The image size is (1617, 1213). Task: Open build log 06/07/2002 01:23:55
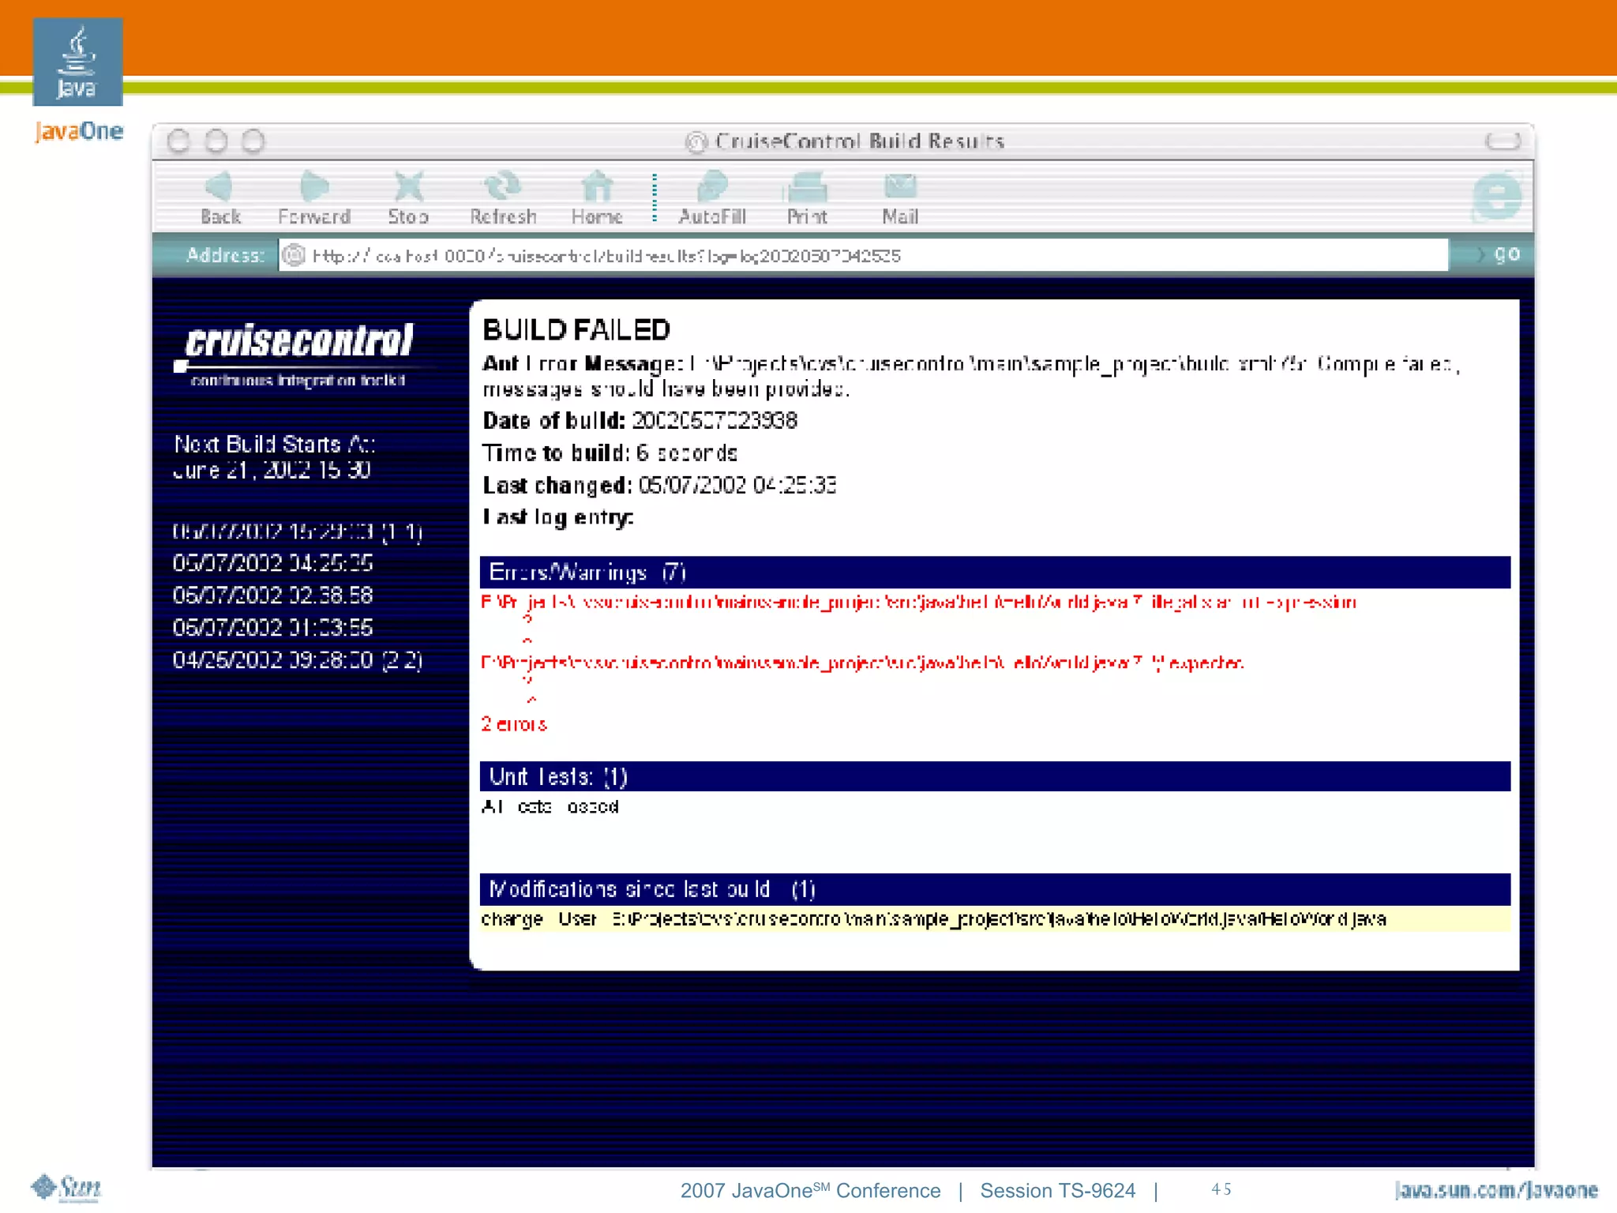pyautogui.click(x=272, y=628)
